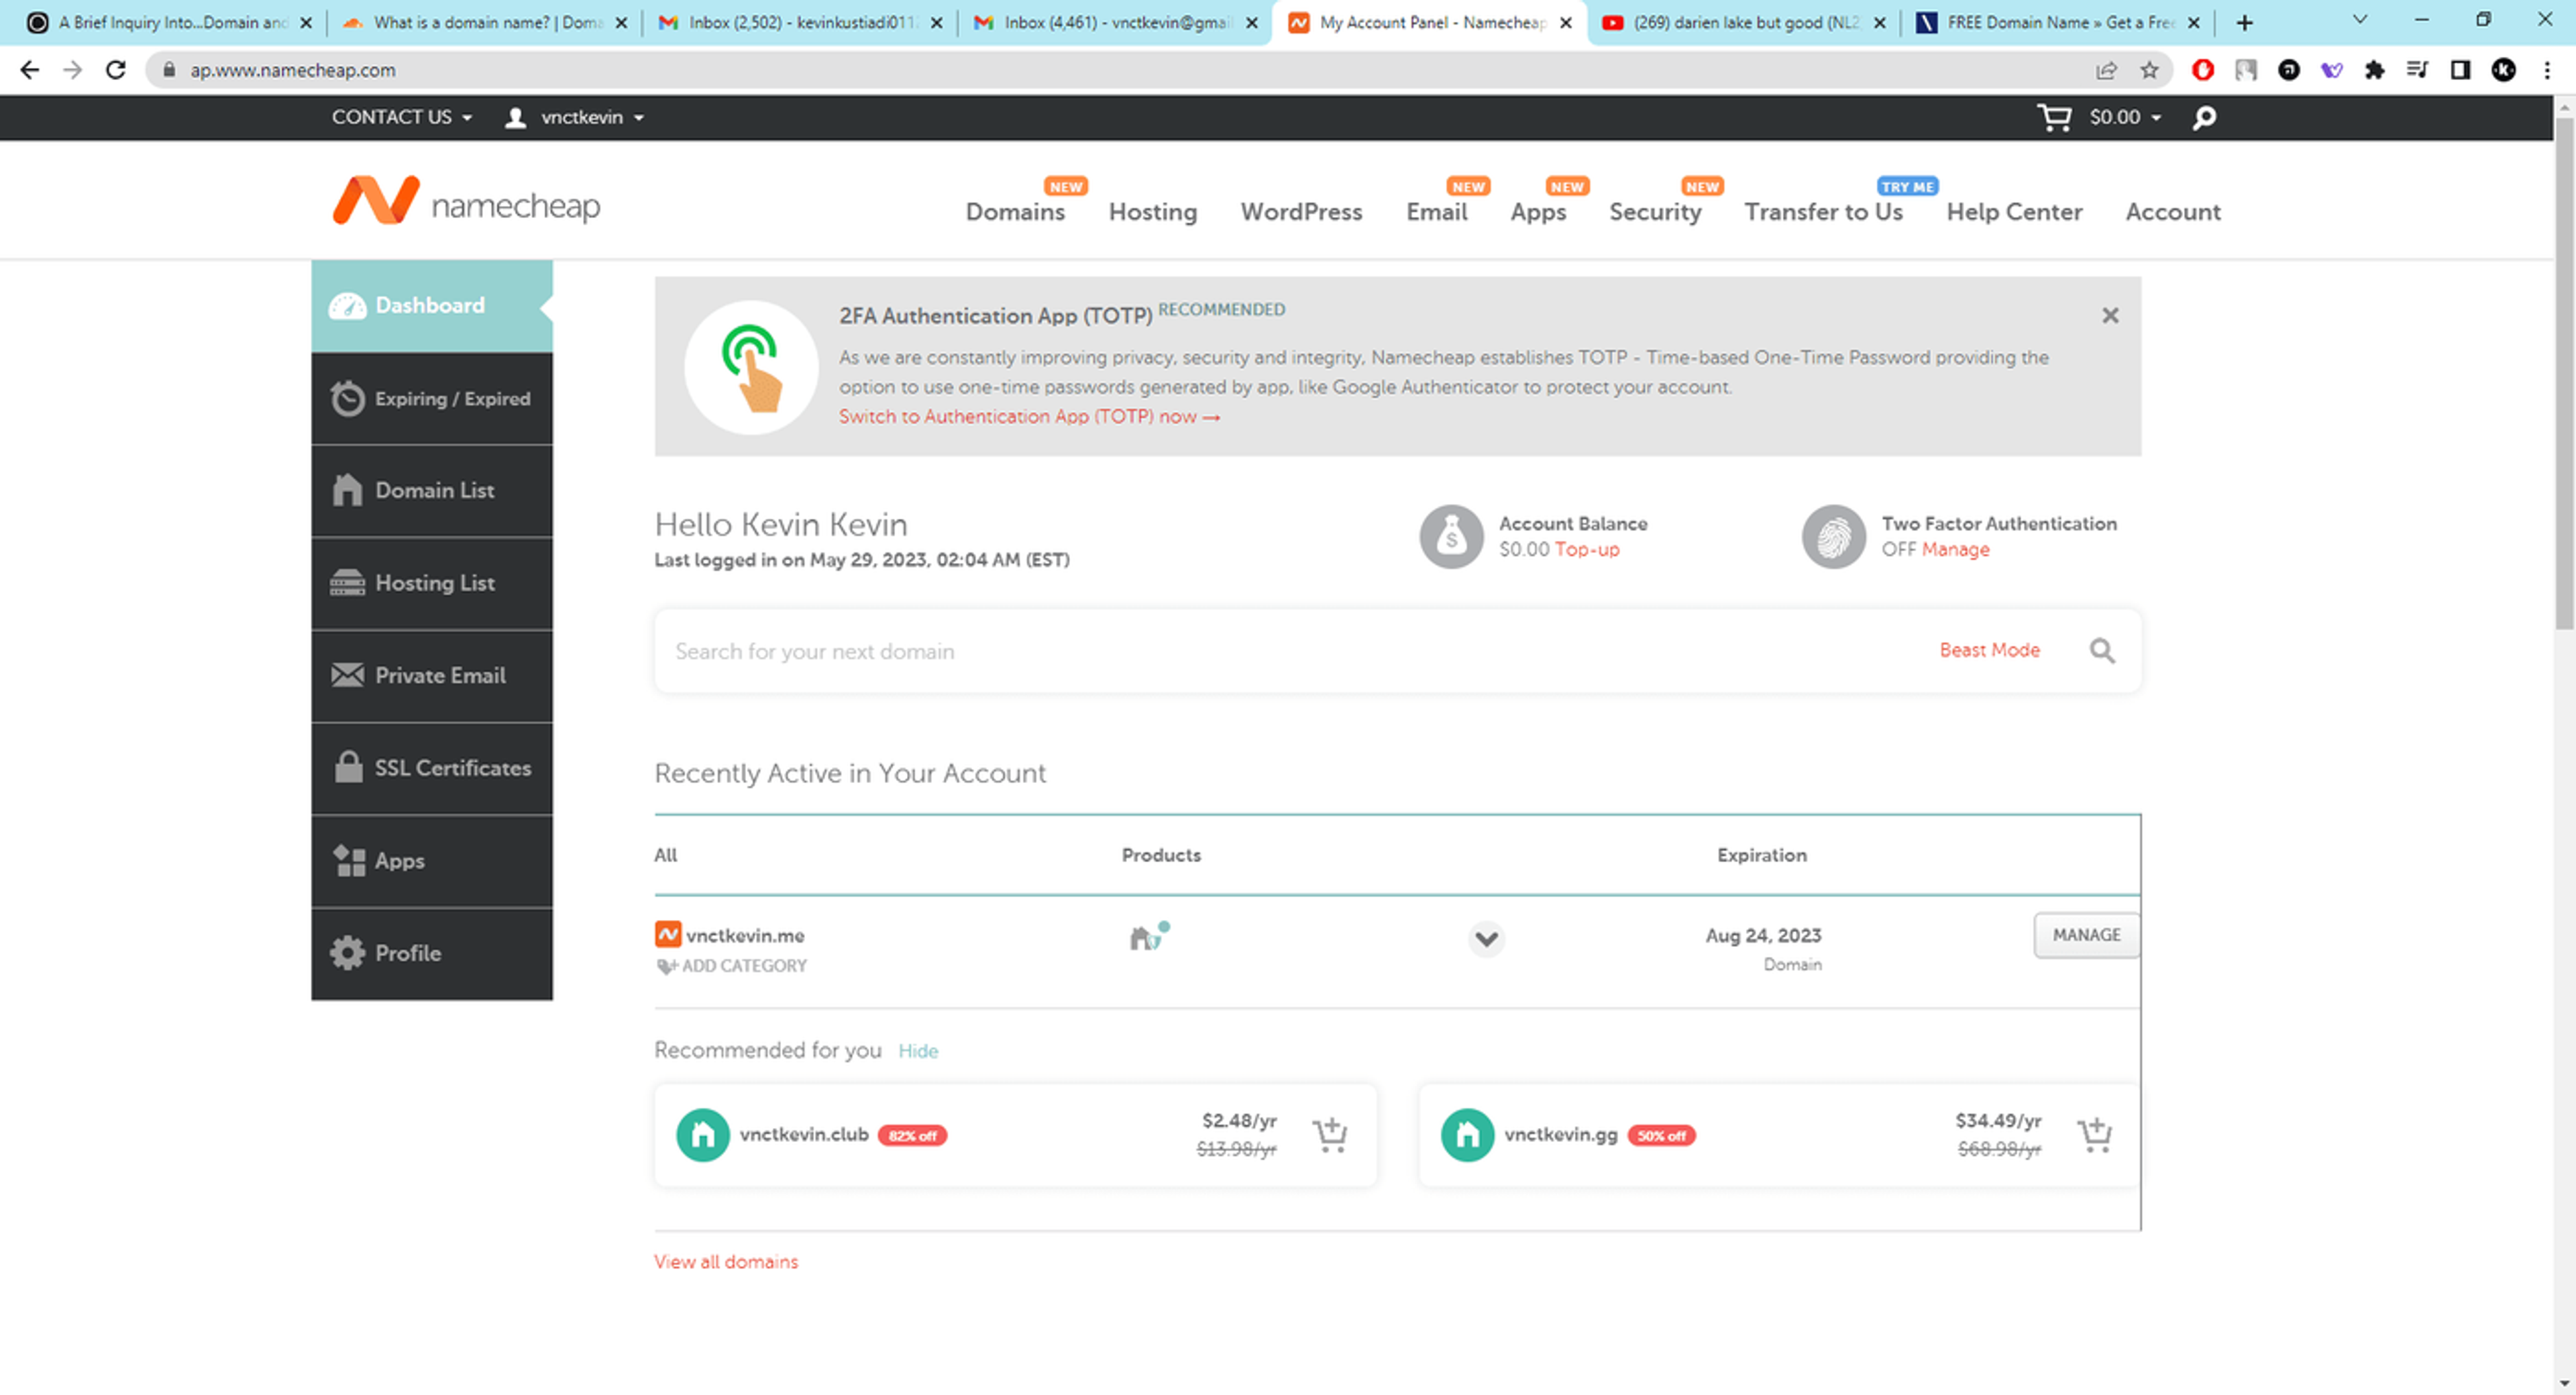Expand the vnctkevin.me row chevron
The image size is (2576, 1395).
[1486, 938]
